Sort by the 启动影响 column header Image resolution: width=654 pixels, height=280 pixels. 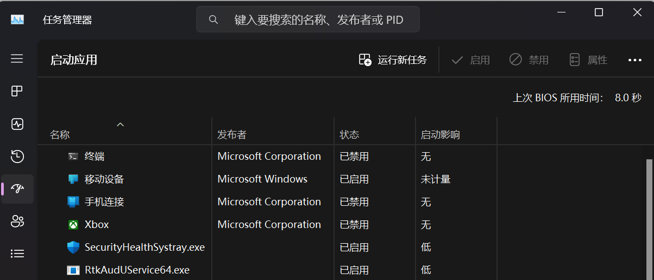coord(440,135)
